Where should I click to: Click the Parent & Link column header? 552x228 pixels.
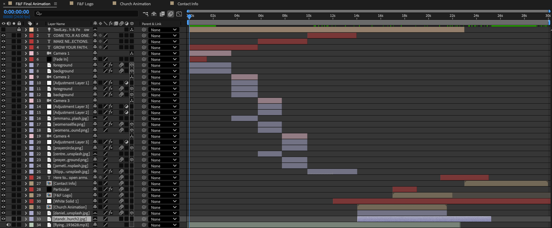tap(151, 24)
